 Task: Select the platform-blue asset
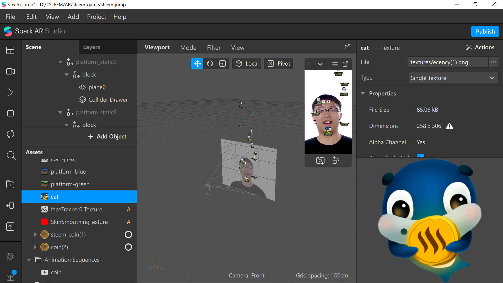pyautogui.click(x=79, y=172)
